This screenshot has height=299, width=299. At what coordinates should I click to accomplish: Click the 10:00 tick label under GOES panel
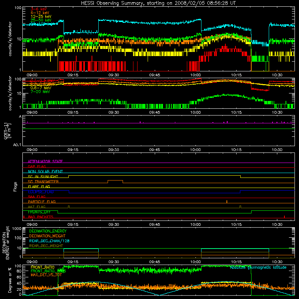click(x=195, y=150)
